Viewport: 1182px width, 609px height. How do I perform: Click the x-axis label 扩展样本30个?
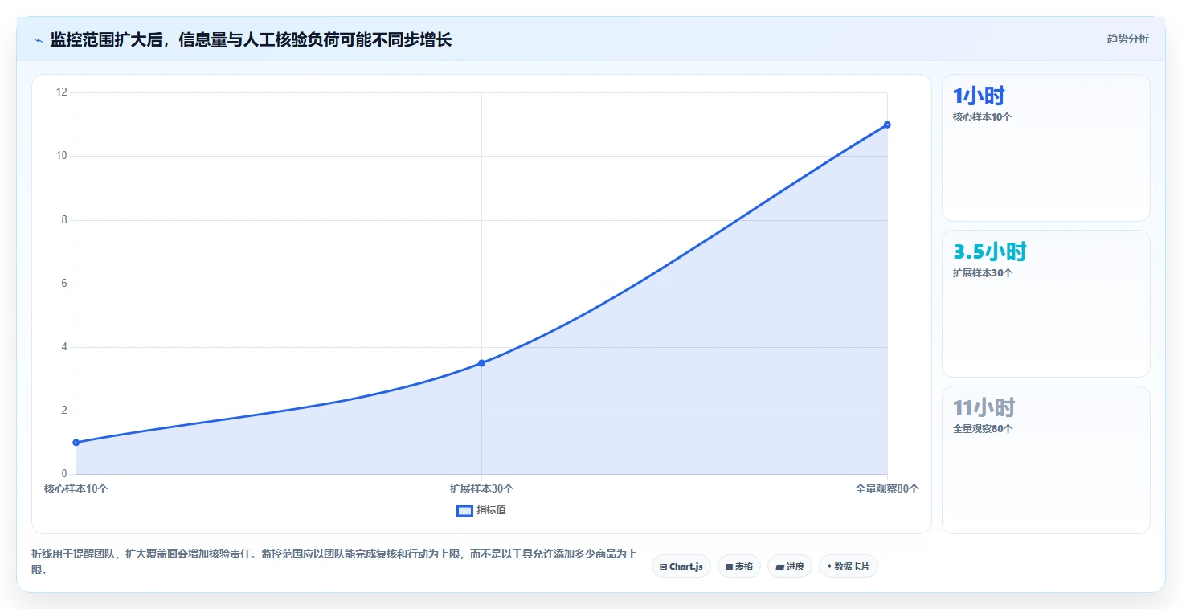(x=481, y=488)
